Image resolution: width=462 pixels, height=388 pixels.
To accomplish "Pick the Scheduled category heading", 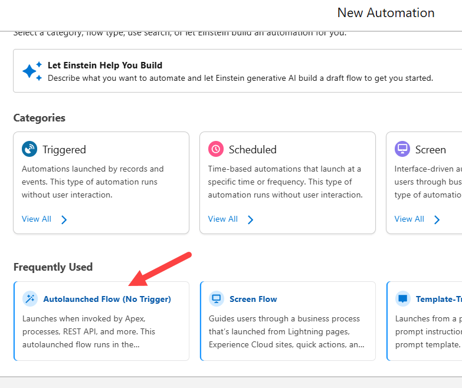I will point(253,150).
